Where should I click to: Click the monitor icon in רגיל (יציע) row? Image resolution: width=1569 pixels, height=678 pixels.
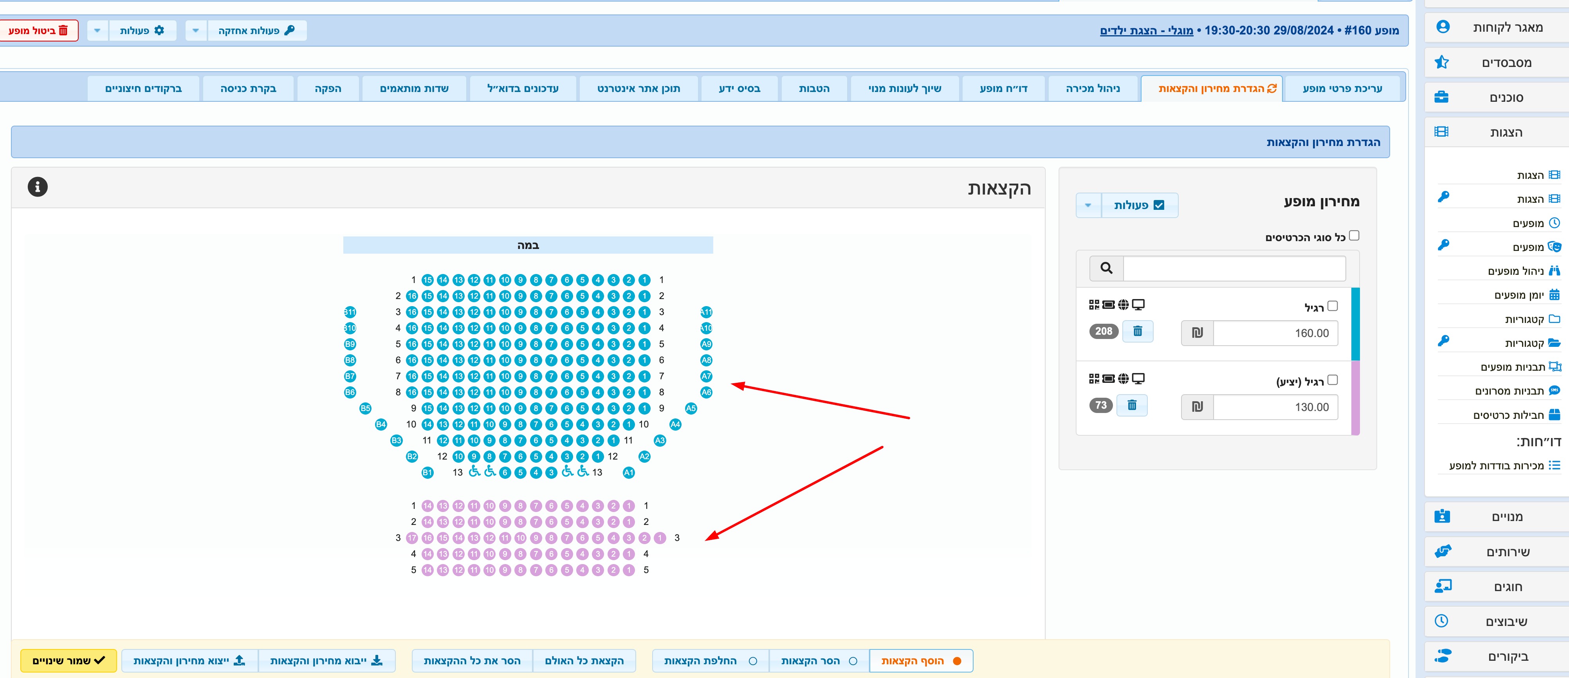point(1138,379)
